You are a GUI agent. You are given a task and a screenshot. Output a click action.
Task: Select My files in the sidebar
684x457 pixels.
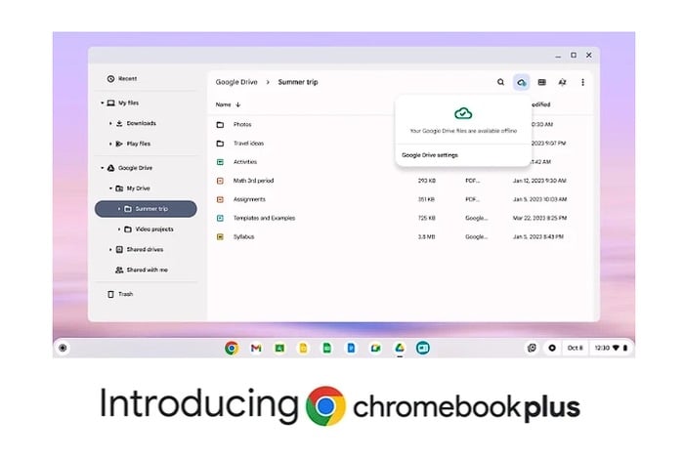pyautogui.click(x=123, y=103)
